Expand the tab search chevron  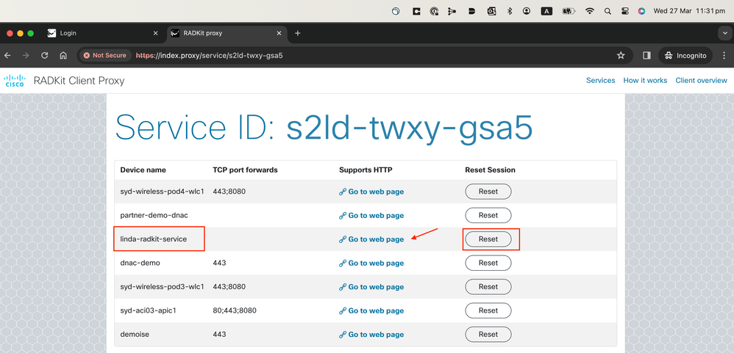pos(724,33)
